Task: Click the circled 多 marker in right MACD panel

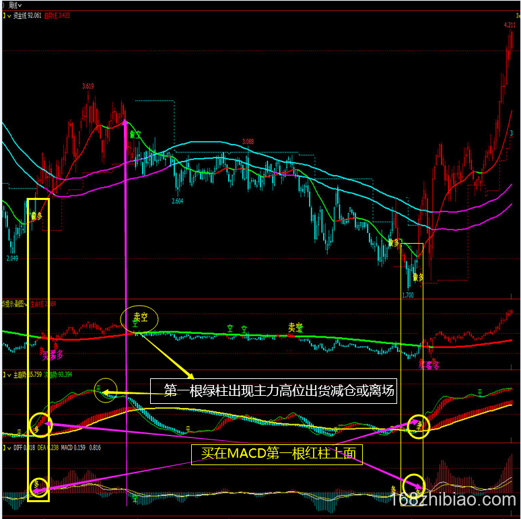Action: [415, 485]
